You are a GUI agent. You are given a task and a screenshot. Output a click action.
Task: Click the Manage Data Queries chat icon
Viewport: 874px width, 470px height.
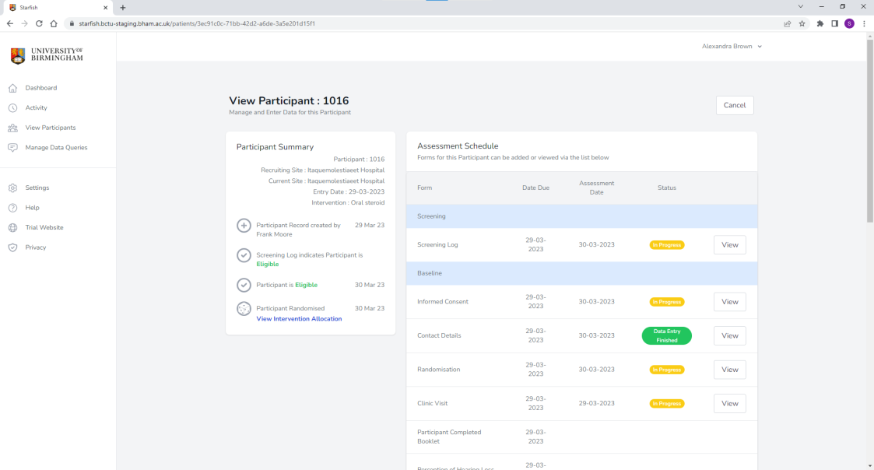(x=12, y=148)
